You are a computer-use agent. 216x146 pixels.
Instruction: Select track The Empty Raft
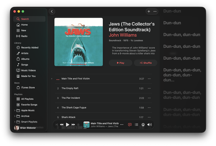pyautogui.click(x=104, y=88)
